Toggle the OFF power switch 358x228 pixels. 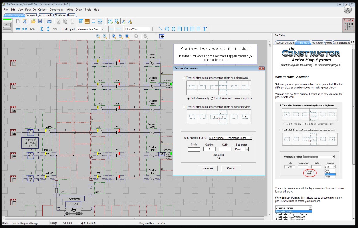click(x=7, y=26)
